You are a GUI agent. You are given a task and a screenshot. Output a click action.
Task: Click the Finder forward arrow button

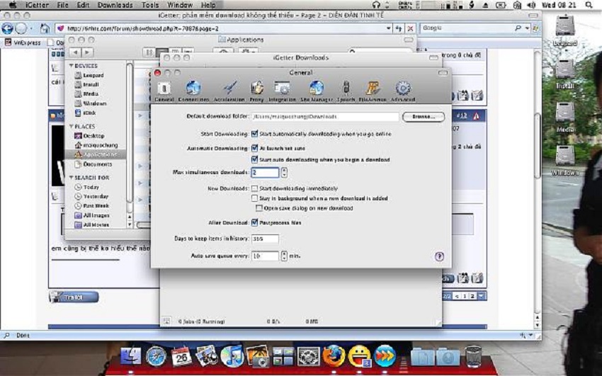[88, 52]
